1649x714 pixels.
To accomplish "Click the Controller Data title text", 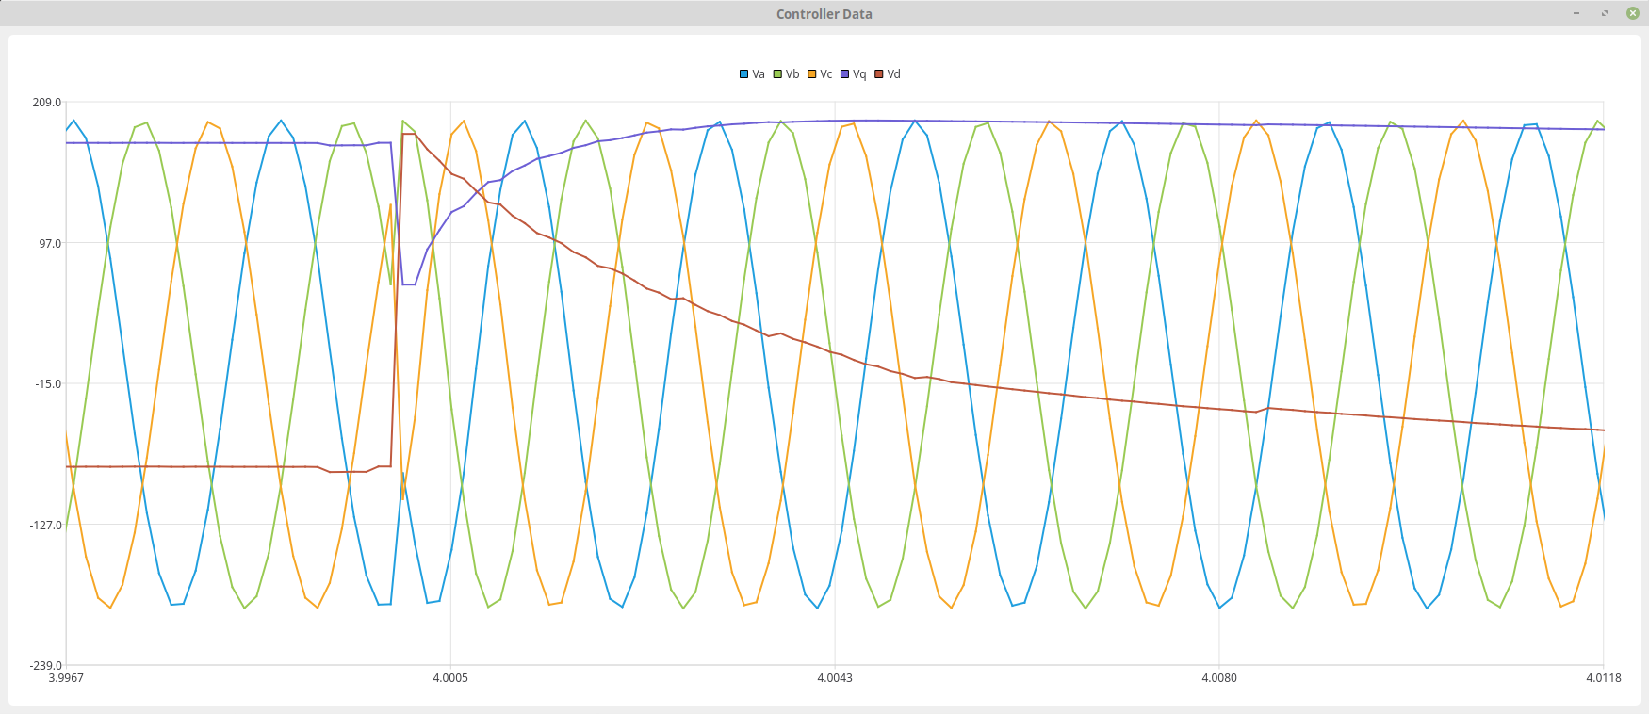I will coord(824,14).
